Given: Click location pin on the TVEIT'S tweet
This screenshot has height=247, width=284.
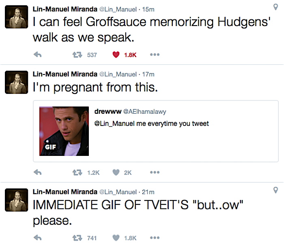Looking at the screenshot, I should (276, 190).
